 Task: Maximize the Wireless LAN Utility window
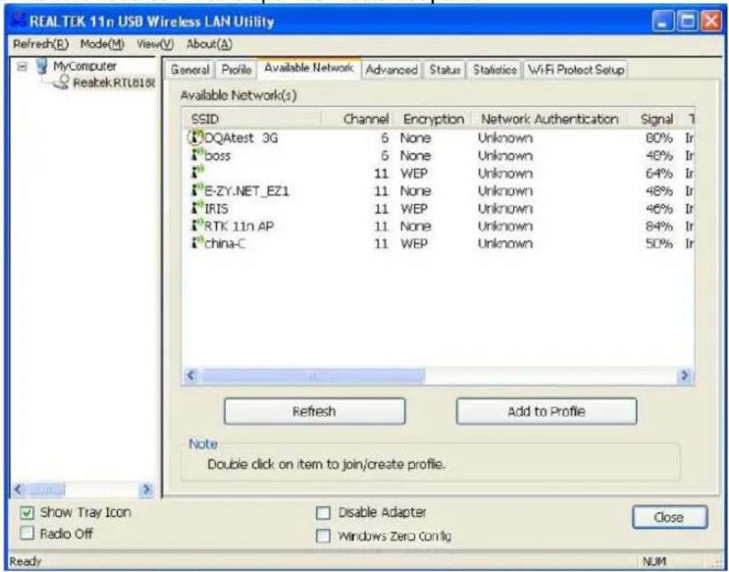tap(687, 21)
